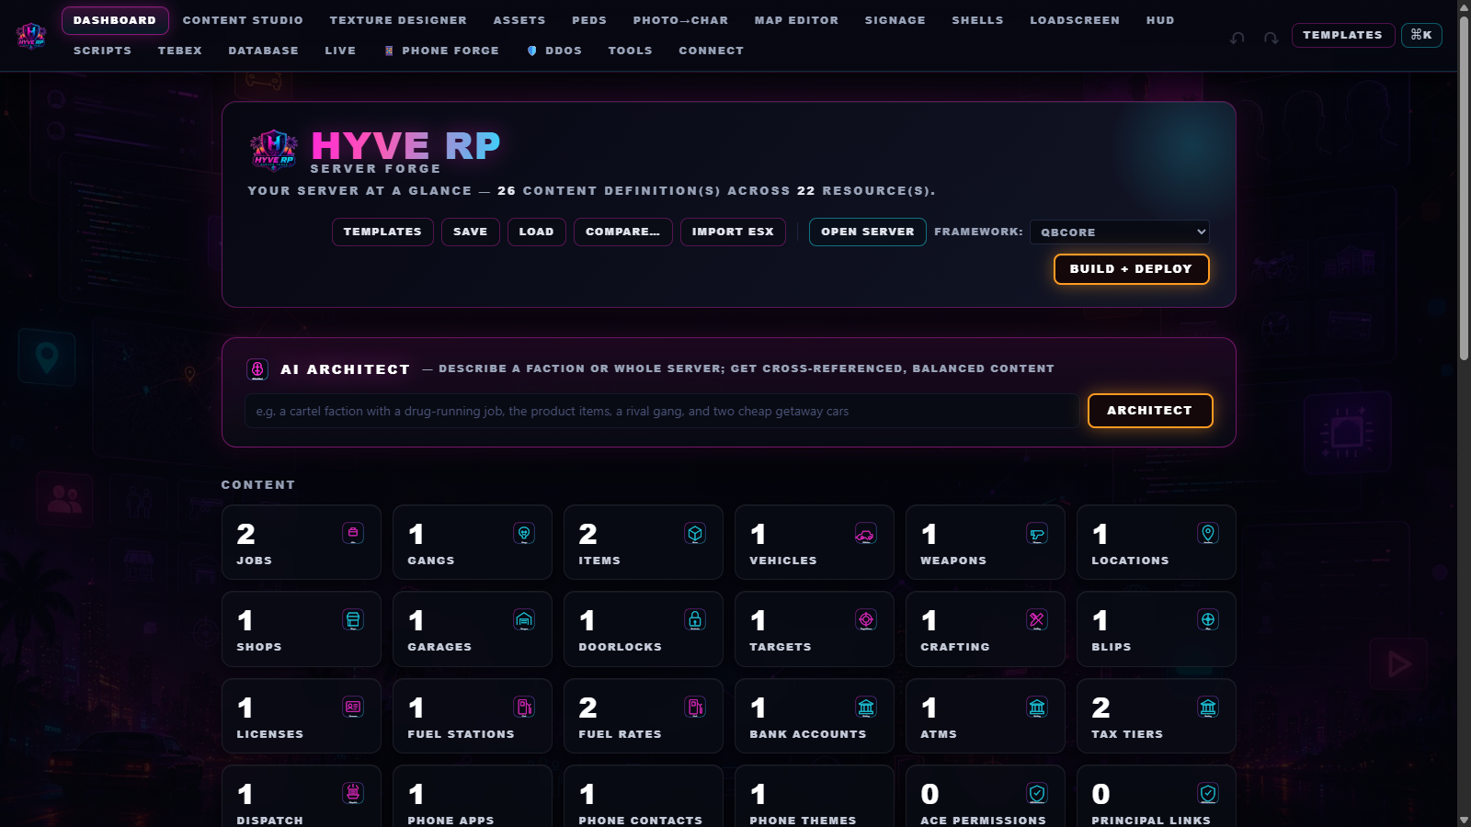
Task: Go to the Live tab
Action: [340, 51]
